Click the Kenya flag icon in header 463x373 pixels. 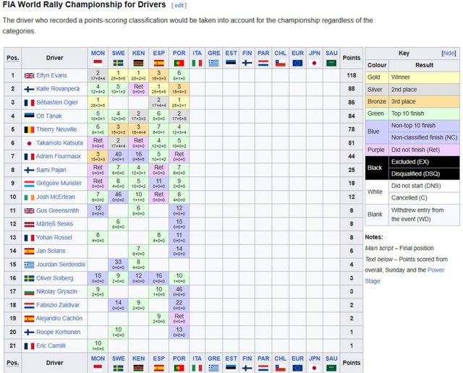pos(138,63)
